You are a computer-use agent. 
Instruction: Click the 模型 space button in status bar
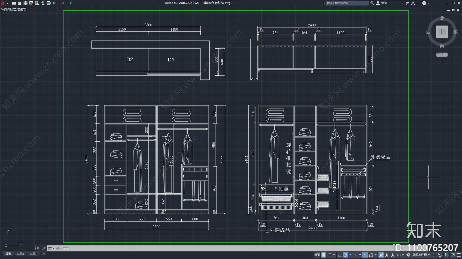pyautogui.click(x=317, y=255)
